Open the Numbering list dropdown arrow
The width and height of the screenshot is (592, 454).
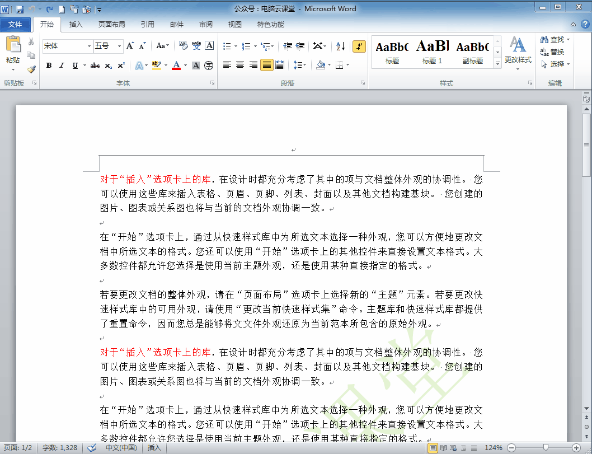click(x=255, y=46)
